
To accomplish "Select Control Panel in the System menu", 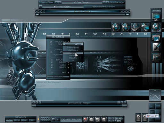I will [73, 47].
